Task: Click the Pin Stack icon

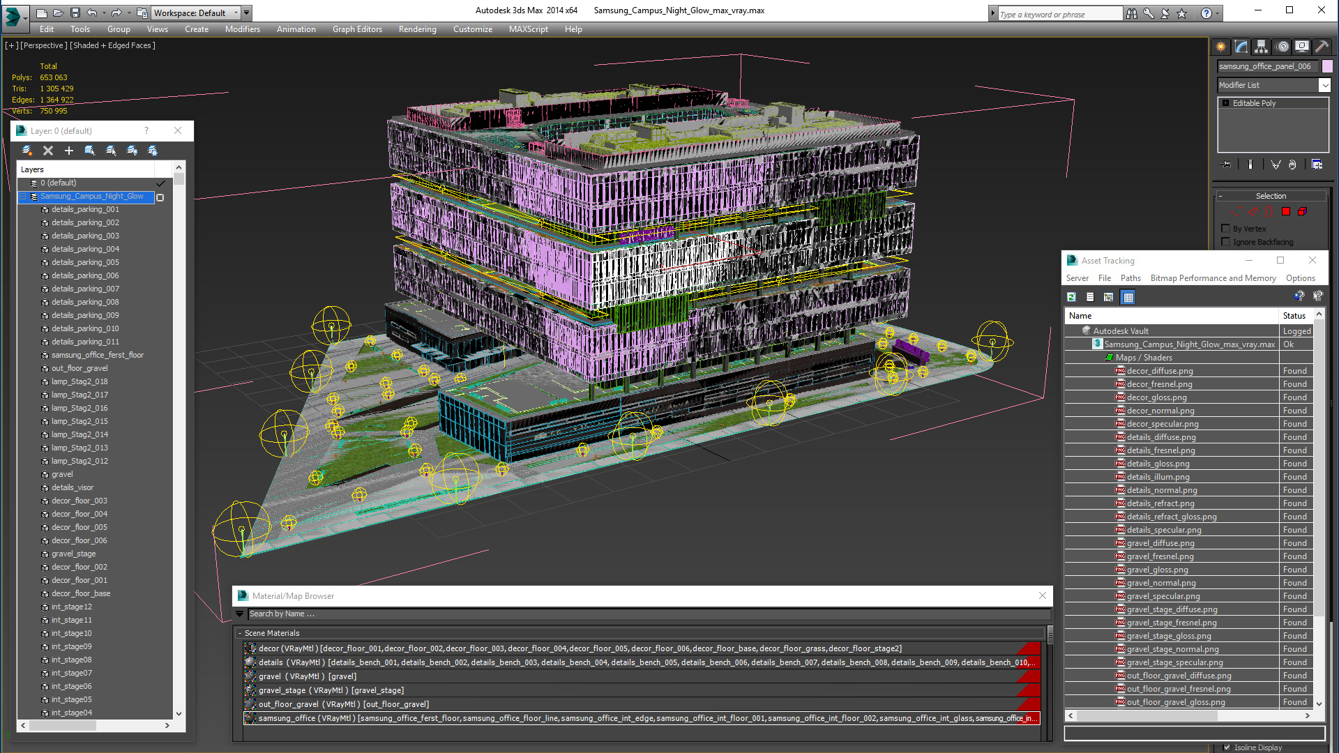Action: 1227,165
